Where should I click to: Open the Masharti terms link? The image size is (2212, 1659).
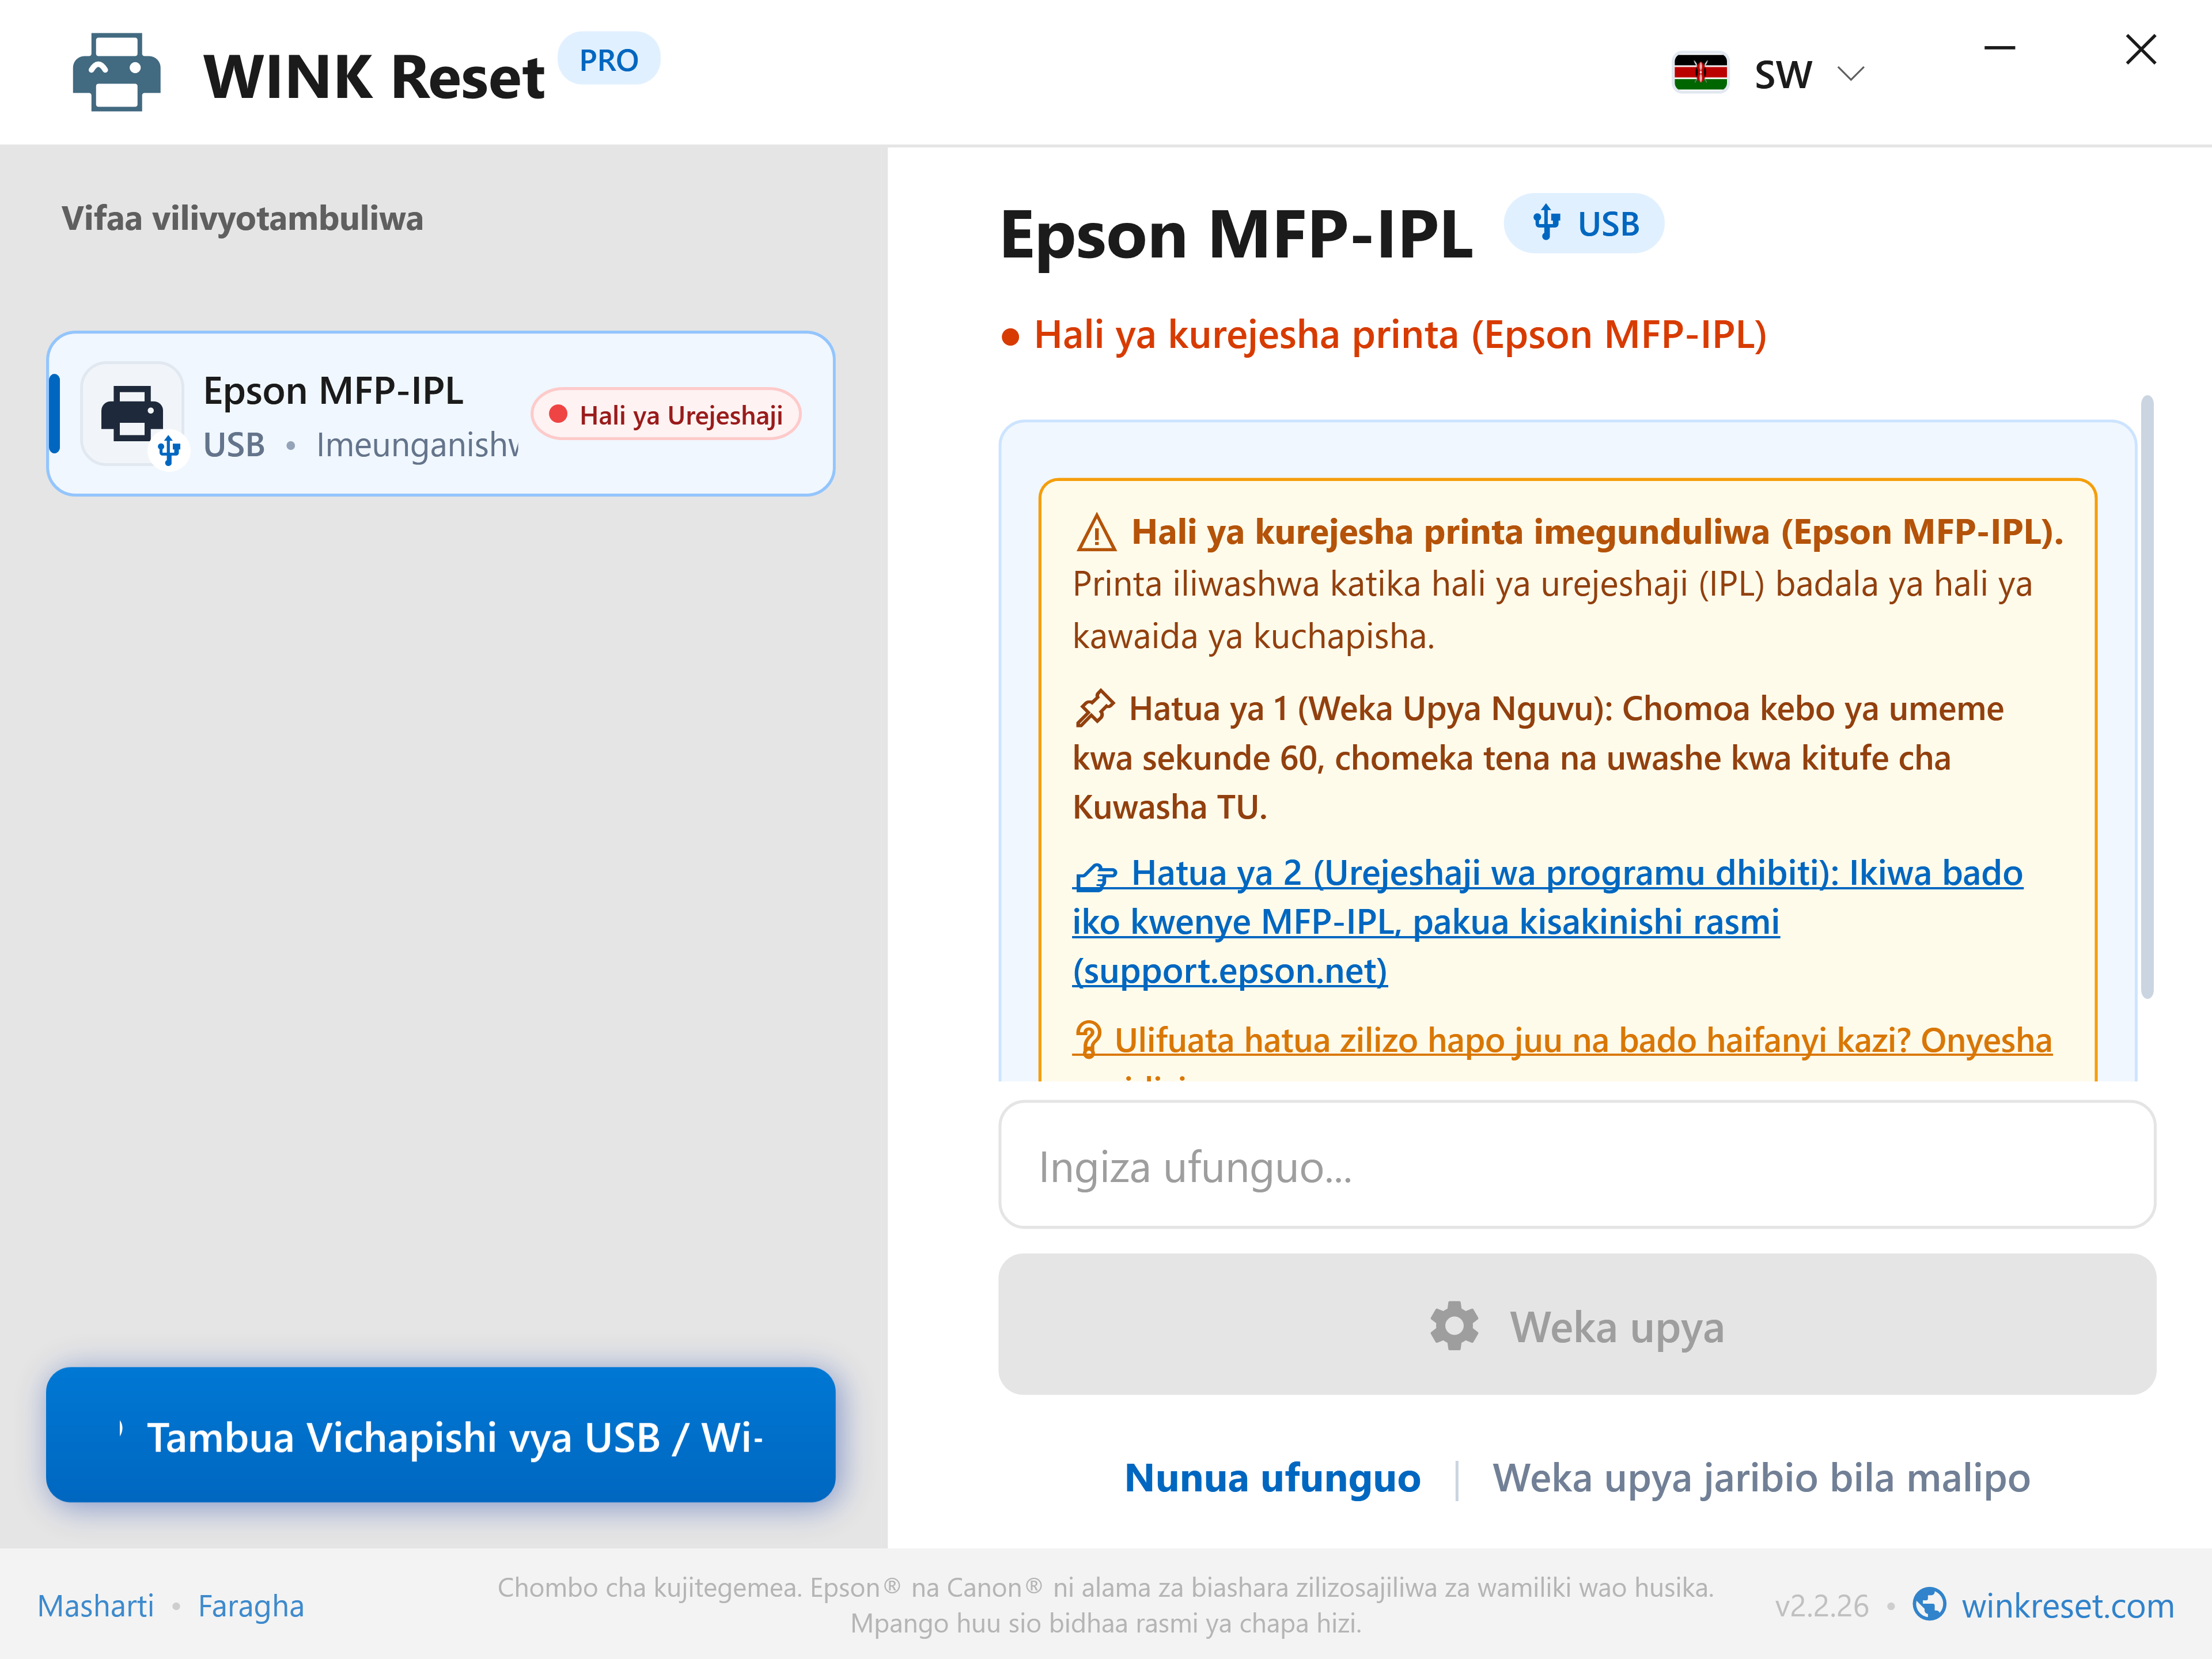pos(96,1606)
